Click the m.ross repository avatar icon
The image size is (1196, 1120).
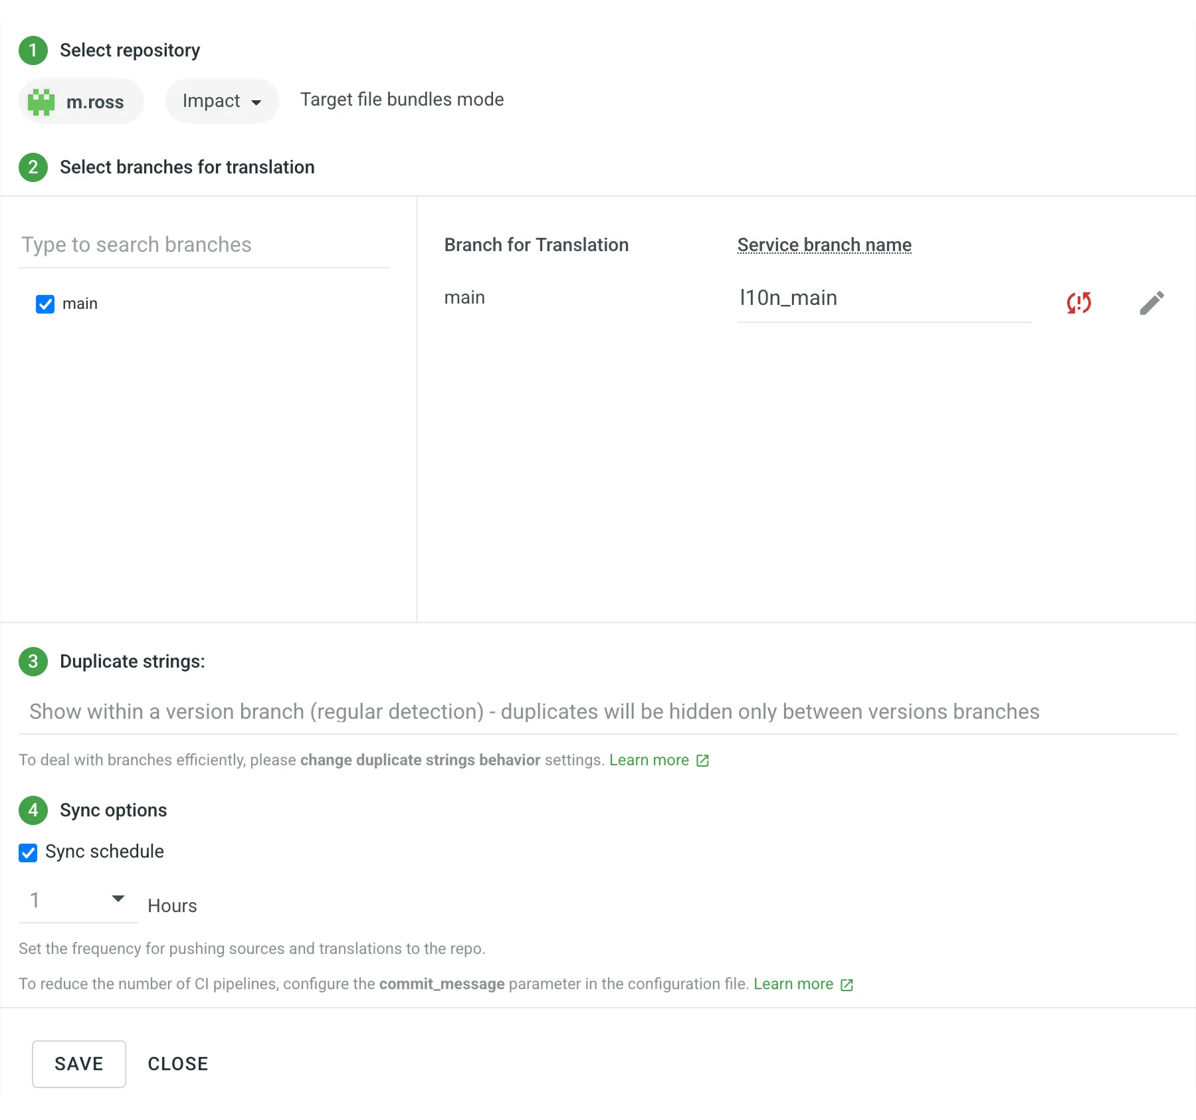tap(41, 101)
